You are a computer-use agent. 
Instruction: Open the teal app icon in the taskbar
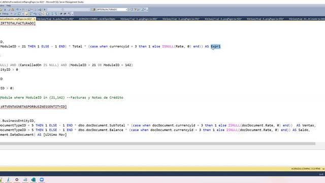[34, 179]
